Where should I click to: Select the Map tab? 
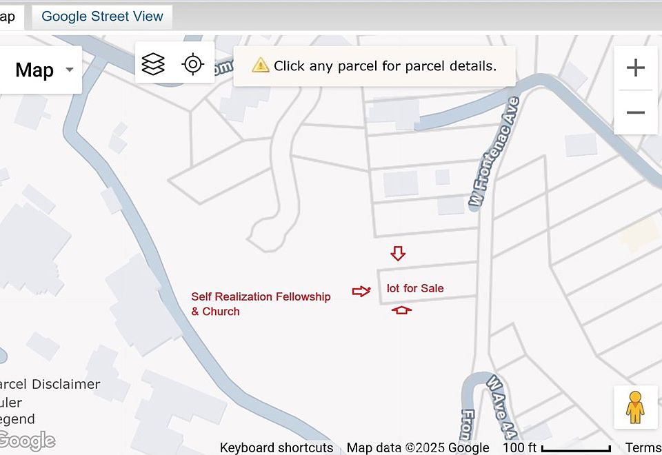(x=8, y=17)
